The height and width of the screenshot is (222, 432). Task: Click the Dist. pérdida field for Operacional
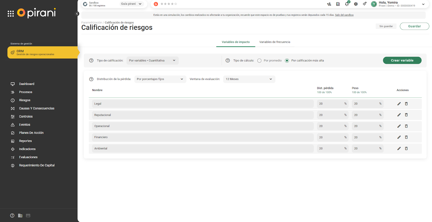(330, 126)
